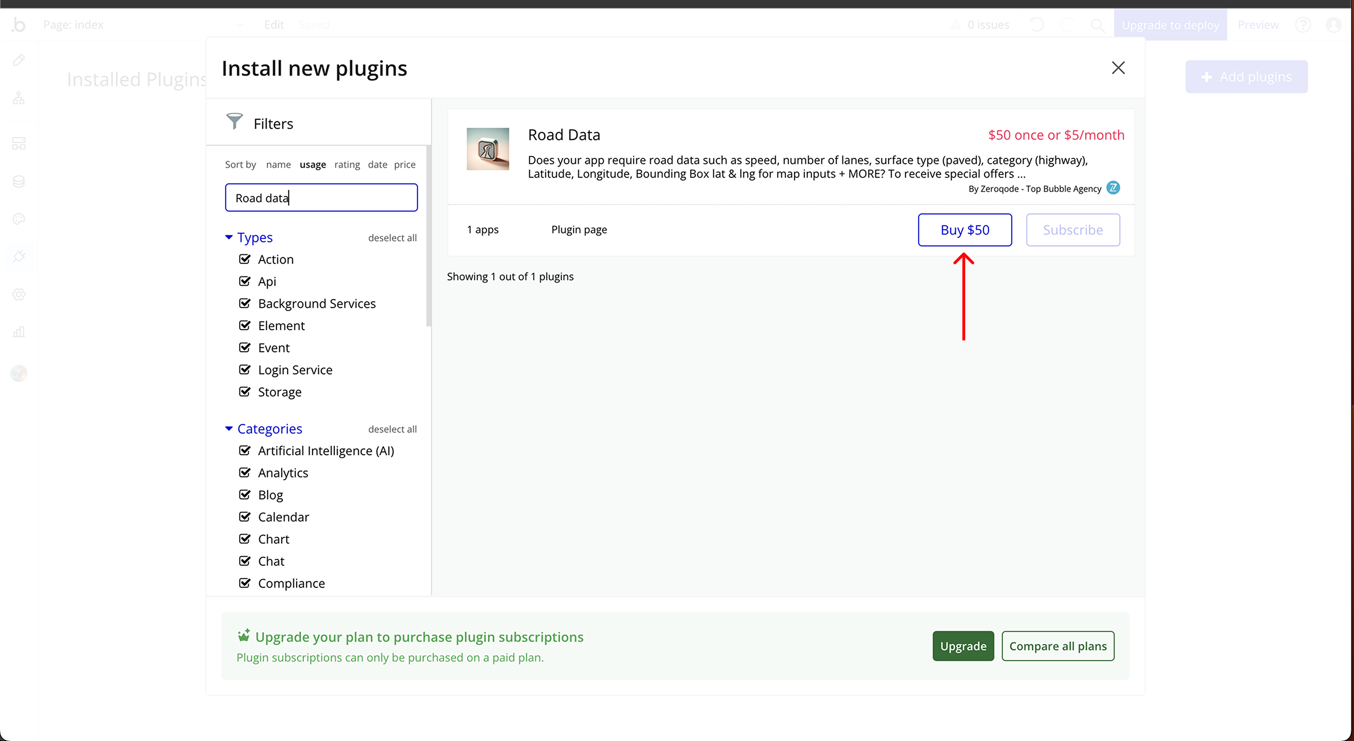Open the Logs chart icon in sidebar
The height and width of the screenshot is (741, 1354).
pyautogui.click(x=19, y=332)
